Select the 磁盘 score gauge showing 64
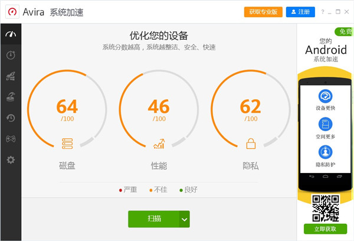This screenshot has width=354, height=241. 67,112
